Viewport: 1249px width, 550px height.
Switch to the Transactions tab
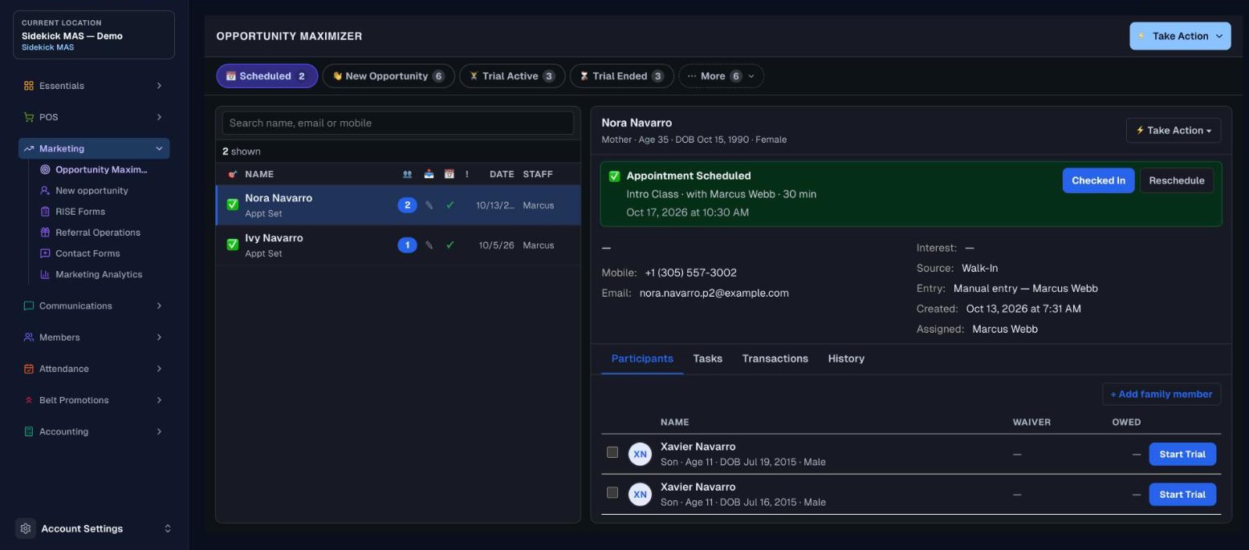pyautogui.click(x=775, y=358)
